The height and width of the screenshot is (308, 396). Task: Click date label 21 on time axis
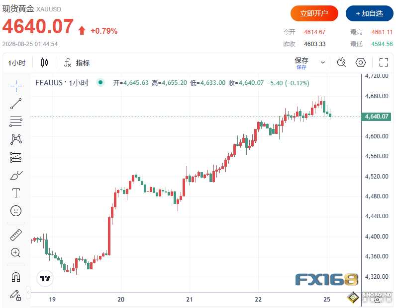click(x=190, y=300)
